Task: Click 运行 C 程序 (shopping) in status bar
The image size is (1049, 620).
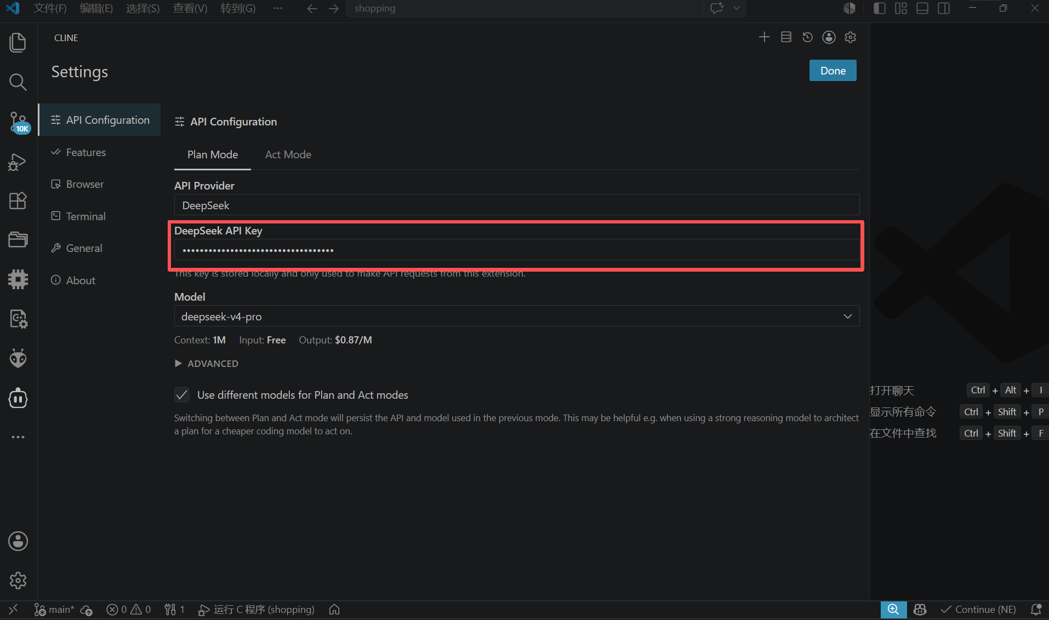Action: tap(256, 610)
